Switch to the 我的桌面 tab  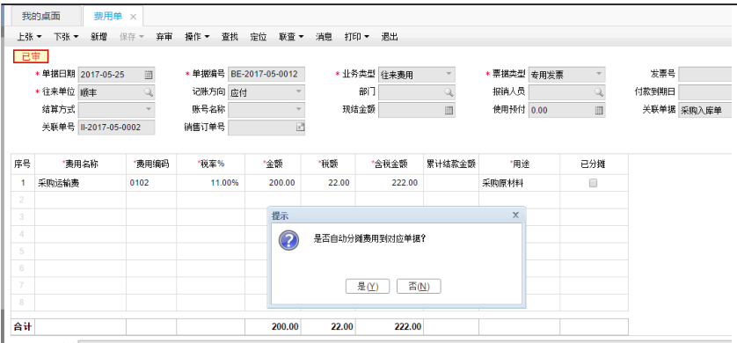pos(41,17)
